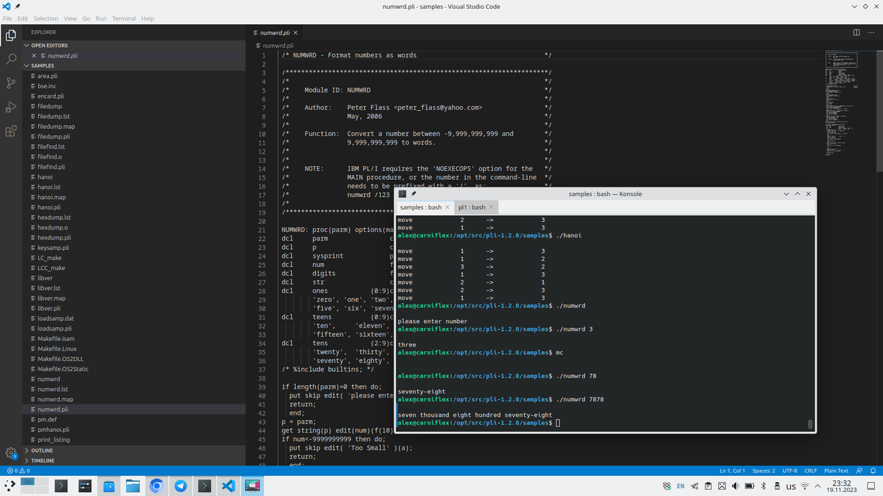Image resolution: width=883 pixels, height=496 pixels.
Task: Open Discover software center from taskbar
Action: point(108,486)
